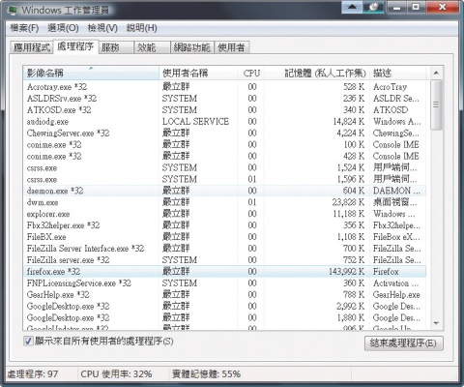Open the 說明(H) menu
This screenshot has width=464, height=387.
tap(142, 28)
